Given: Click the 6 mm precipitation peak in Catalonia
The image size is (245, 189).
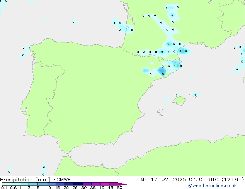Looking at the screenshot, I should pyautogui.click(x=163, y=73).
